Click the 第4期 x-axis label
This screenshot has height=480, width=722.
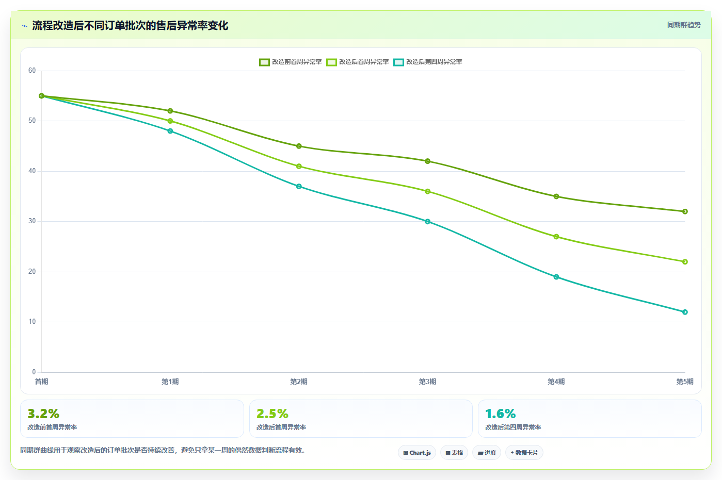[556, 382]
